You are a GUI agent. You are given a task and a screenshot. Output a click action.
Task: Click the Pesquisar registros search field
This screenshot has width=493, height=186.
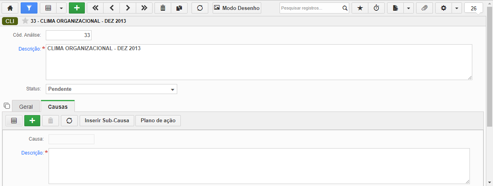click(x=311, y=8)
